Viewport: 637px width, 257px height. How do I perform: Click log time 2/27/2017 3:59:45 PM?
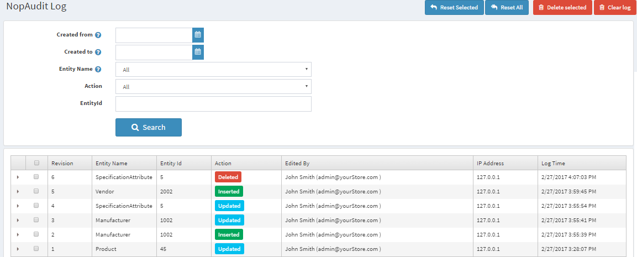(568, 192)
